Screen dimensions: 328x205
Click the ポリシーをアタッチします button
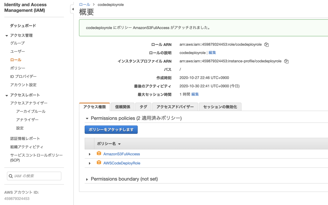111,130
